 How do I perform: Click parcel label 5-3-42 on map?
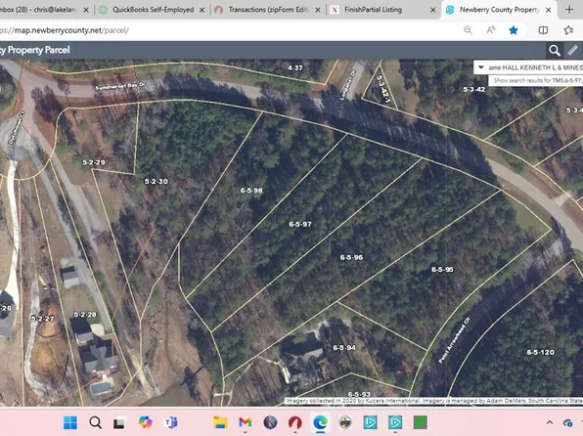click(x=474, y=89)
